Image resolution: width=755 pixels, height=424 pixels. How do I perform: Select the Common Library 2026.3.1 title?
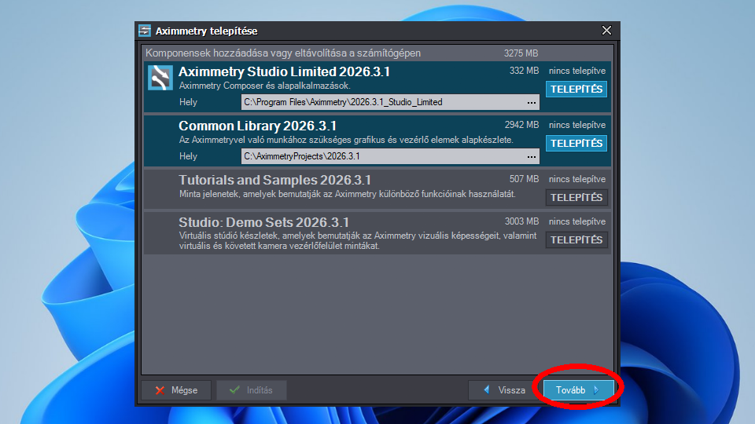[258, 126]
